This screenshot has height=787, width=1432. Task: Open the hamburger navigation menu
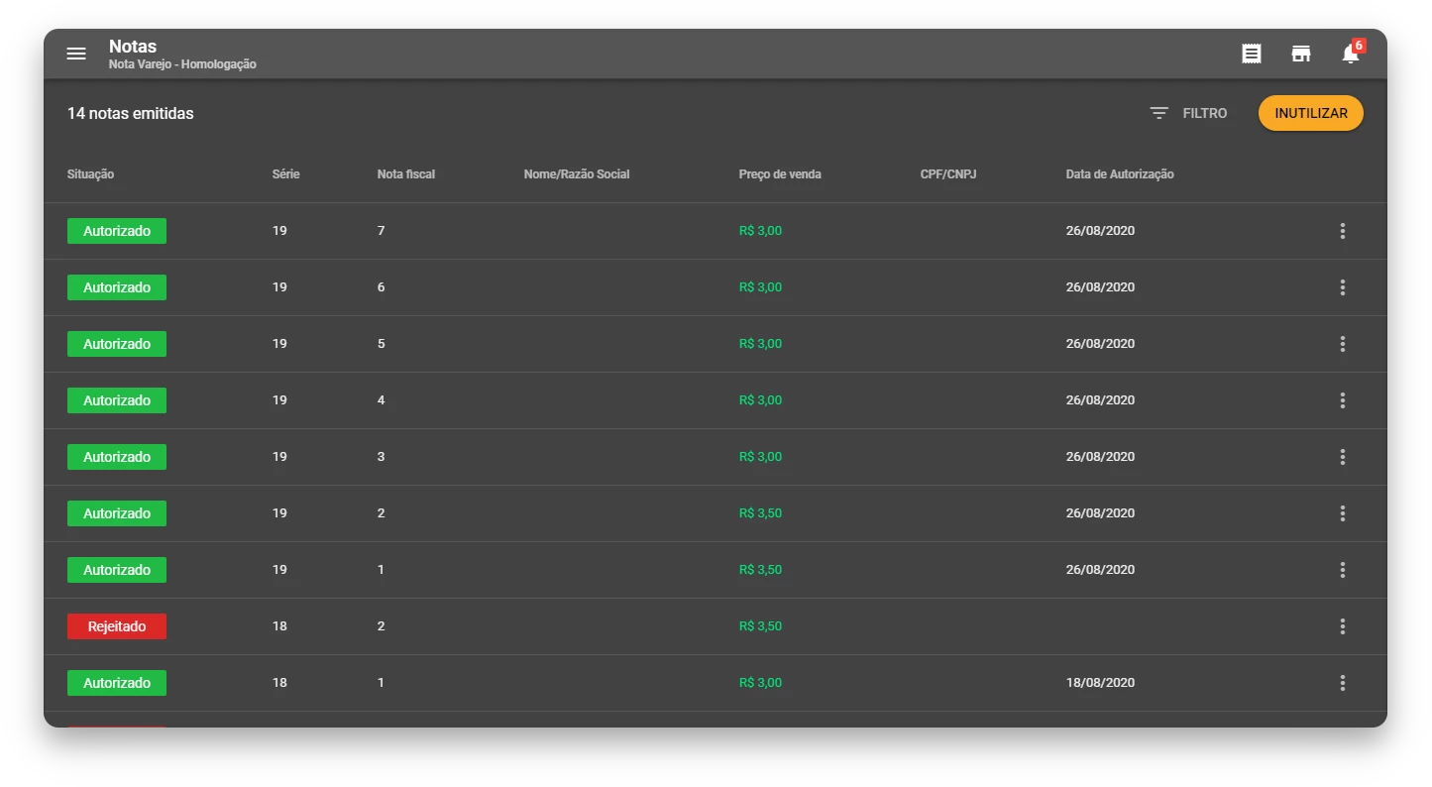(x=76, y=54)
